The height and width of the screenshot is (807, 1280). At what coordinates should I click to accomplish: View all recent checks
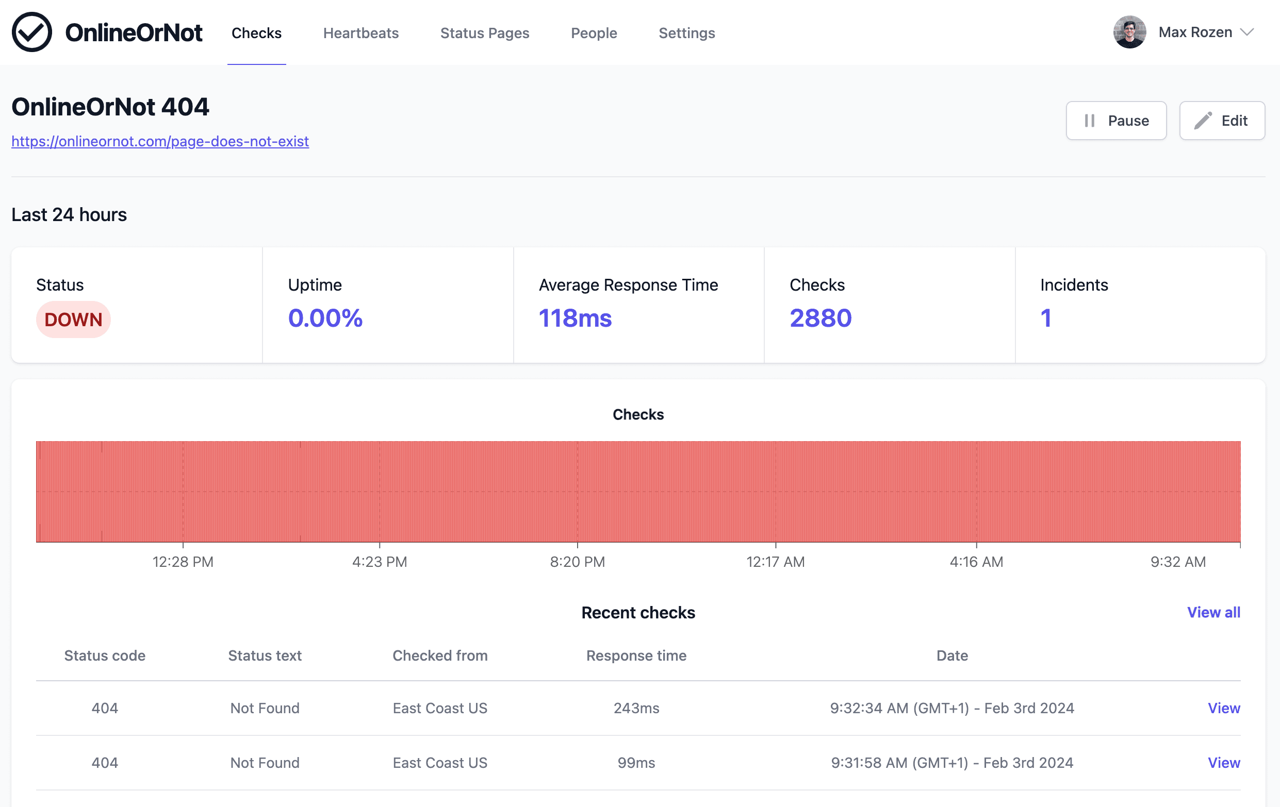tap(1213, 612)
